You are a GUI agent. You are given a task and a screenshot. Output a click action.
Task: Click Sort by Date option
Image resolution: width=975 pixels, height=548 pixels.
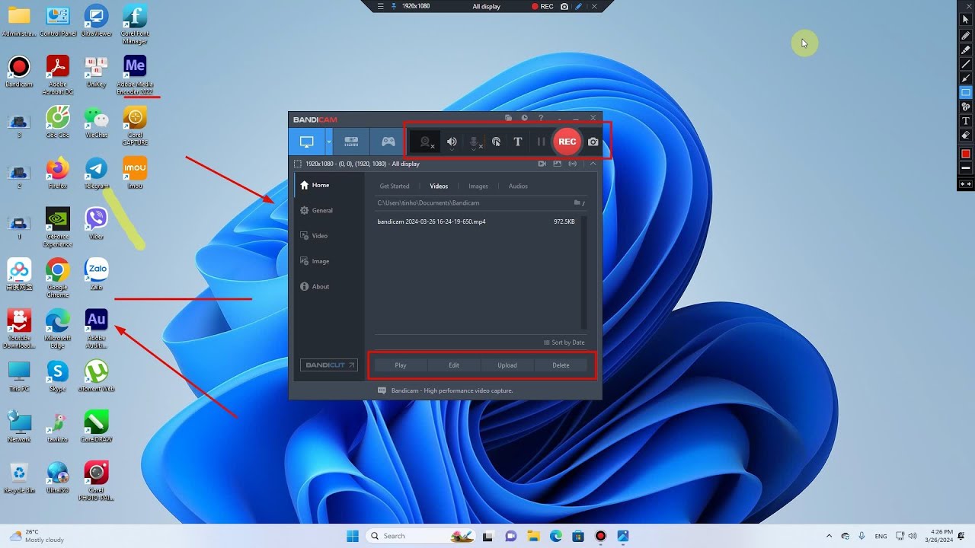564,342
